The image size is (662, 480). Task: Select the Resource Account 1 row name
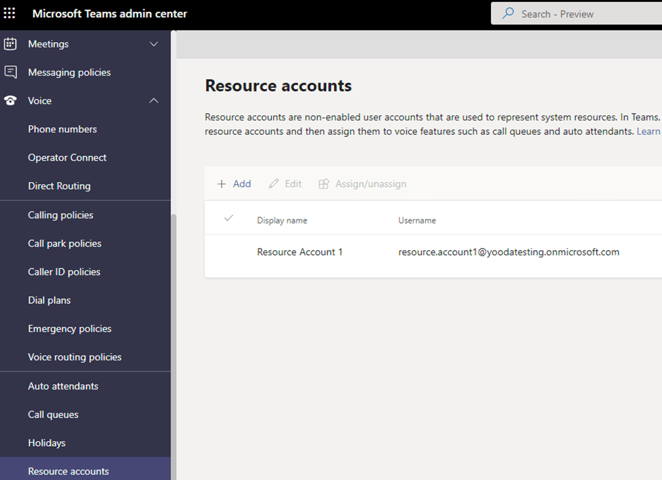coord(300,252)
